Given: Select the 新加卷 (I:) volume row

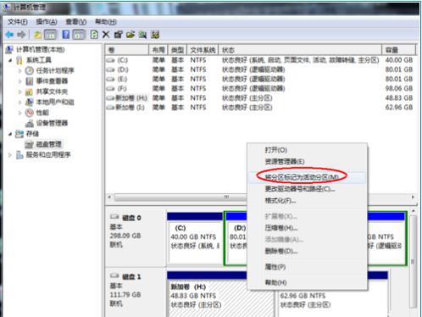Looking at the screenshot, I should coord(260,108).
